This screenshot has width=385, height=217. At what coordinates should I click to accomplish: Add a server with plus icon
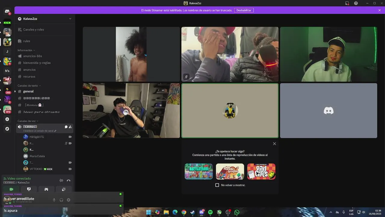pyautogui.click(x=7, y=119)
